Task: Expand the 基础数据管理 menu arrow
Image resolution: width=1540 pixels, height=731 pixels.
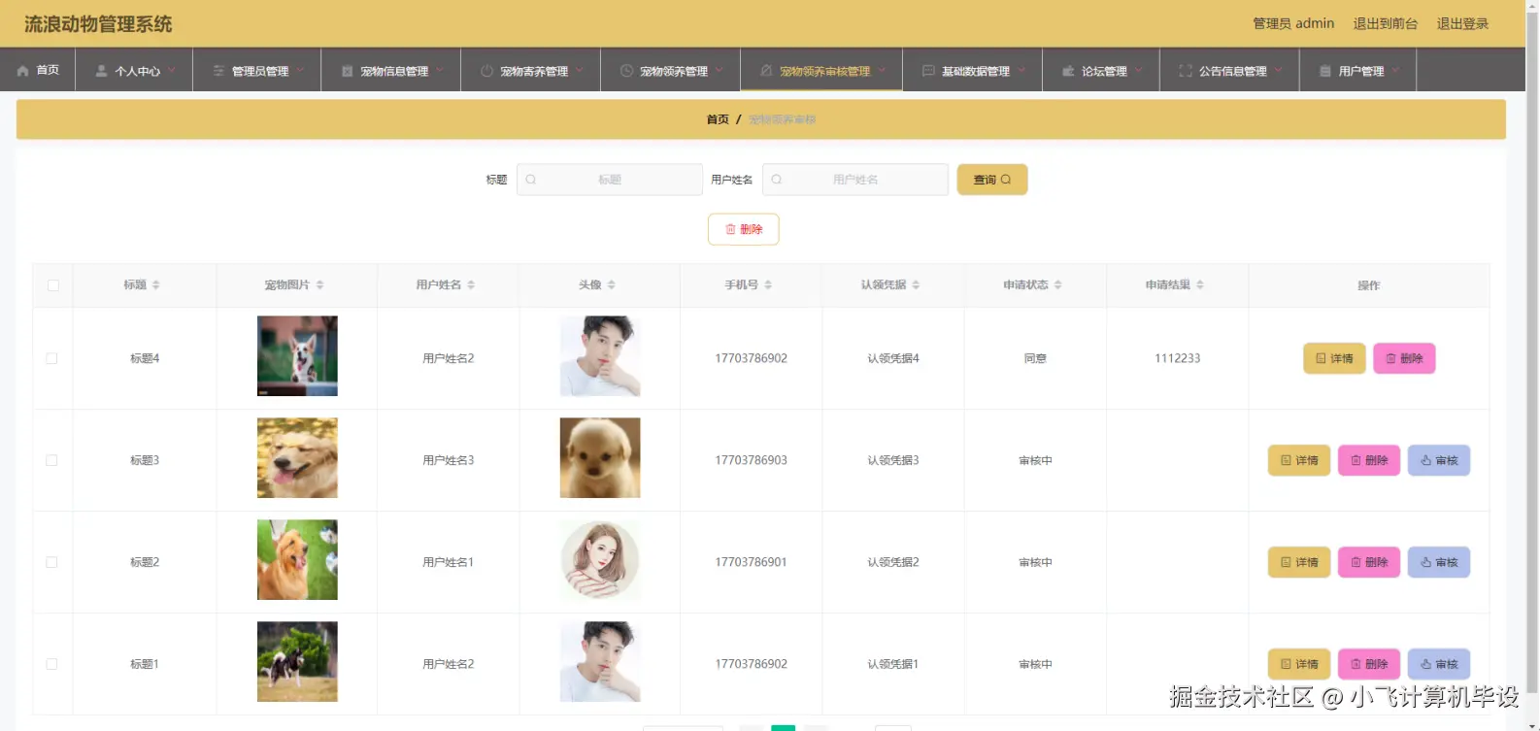Action: click(1021, 70)
